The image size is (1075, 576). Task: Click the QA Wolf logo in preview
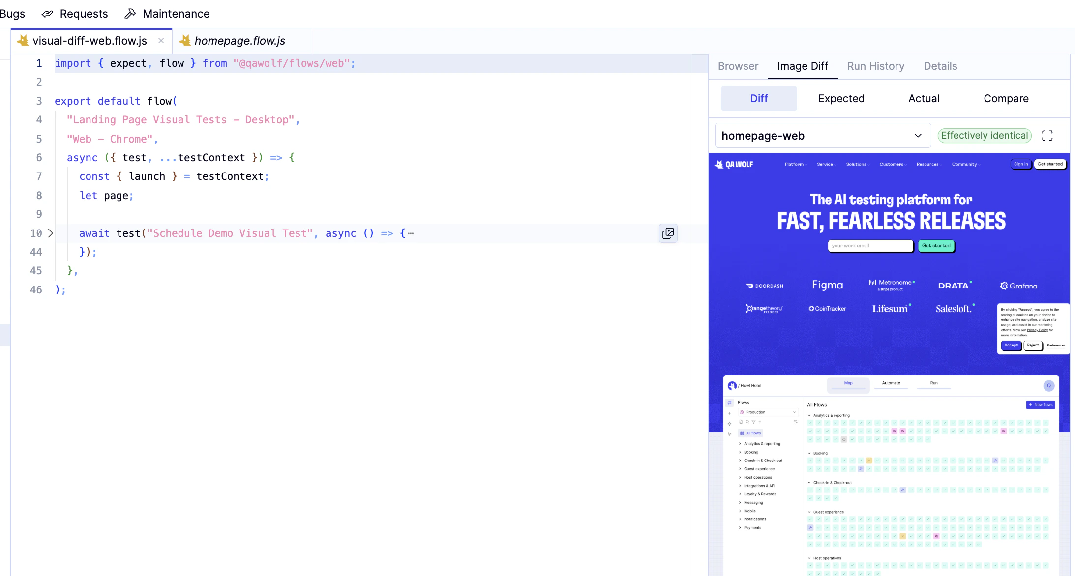(734, 164)
